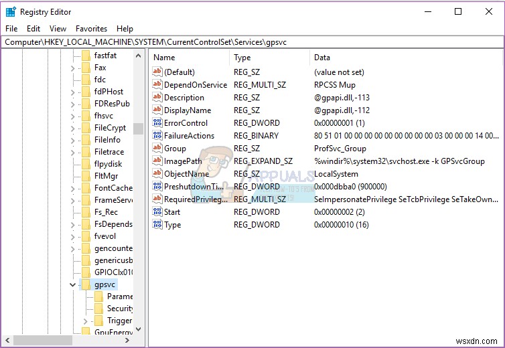This screenshot has width=505, height=348.
Task: Expand the fvevol key
Action: click(x=72, y=237)
